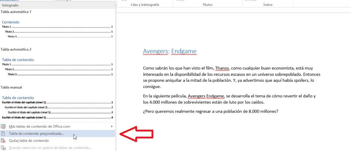Click the Office.com tables icon
The height and width of the screenshot is (151, 351).
3,126
